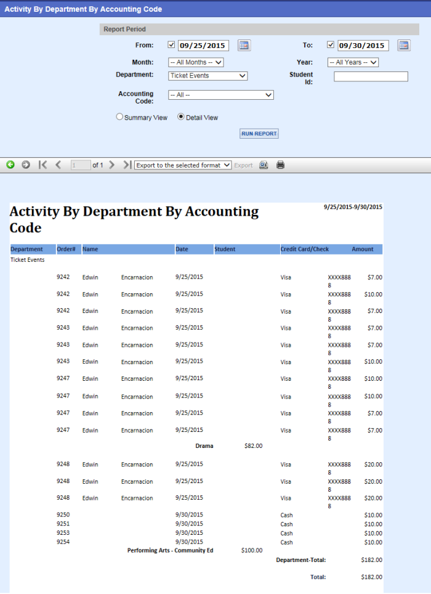The height and width of the screenshot is (594, 431).
Task: Click the Student Id input field
Action: pyautogui.click(x=371, y=76)
